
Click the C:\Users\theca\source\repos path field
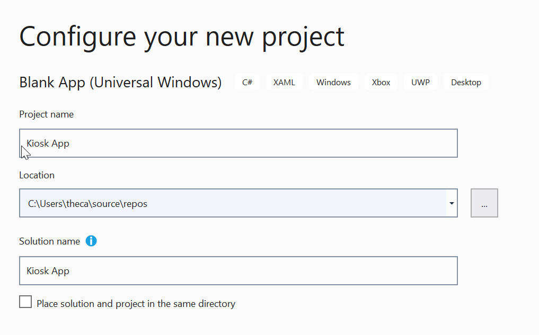[x=233, y=203]
